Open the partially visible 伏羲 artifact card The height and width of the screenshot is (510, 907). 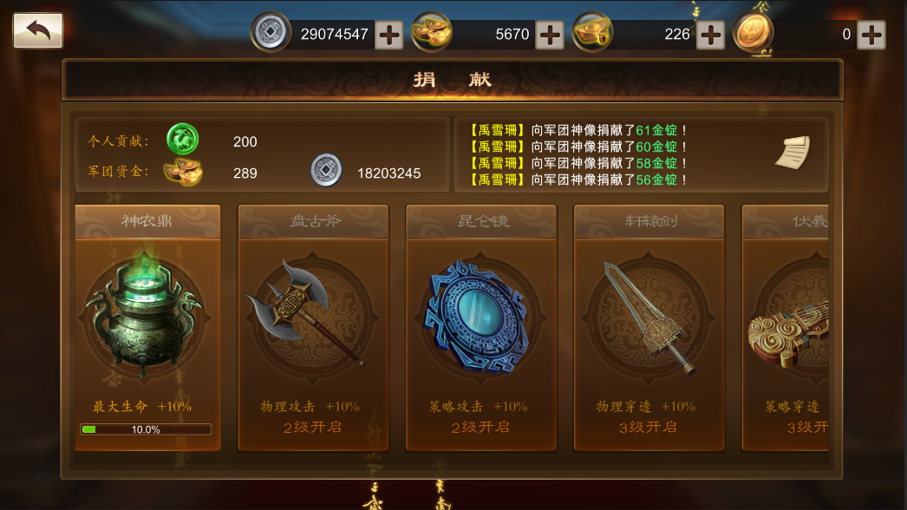point(786,328)
